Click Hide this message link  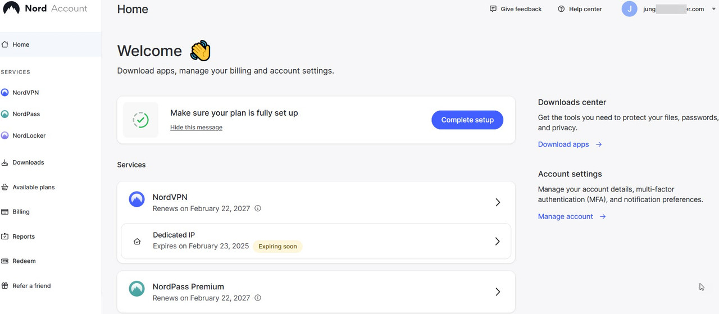(196, 128)
